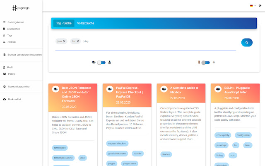
Task: Click the plus icon beside the right switch
Action: [214, 62]
